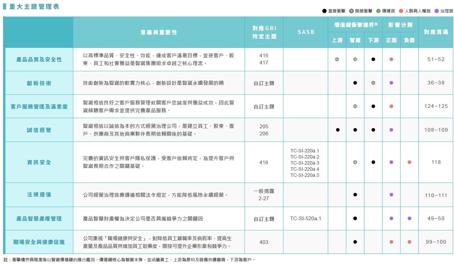Click the 意義與重要性 column header
This screenshot has height=264, width=454.
click(x=159, y=32)
